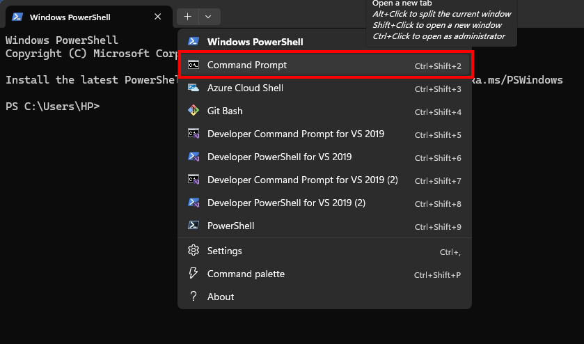Click the PowerShell icon on the tab

(17, 17)
